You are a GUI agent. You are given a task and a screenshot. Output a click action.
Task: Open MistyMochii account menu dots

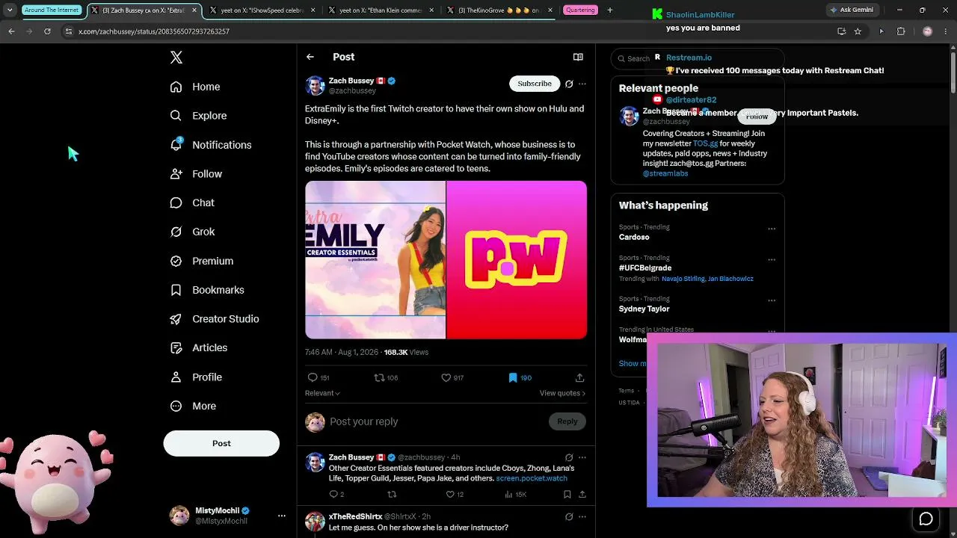[282, 516]
